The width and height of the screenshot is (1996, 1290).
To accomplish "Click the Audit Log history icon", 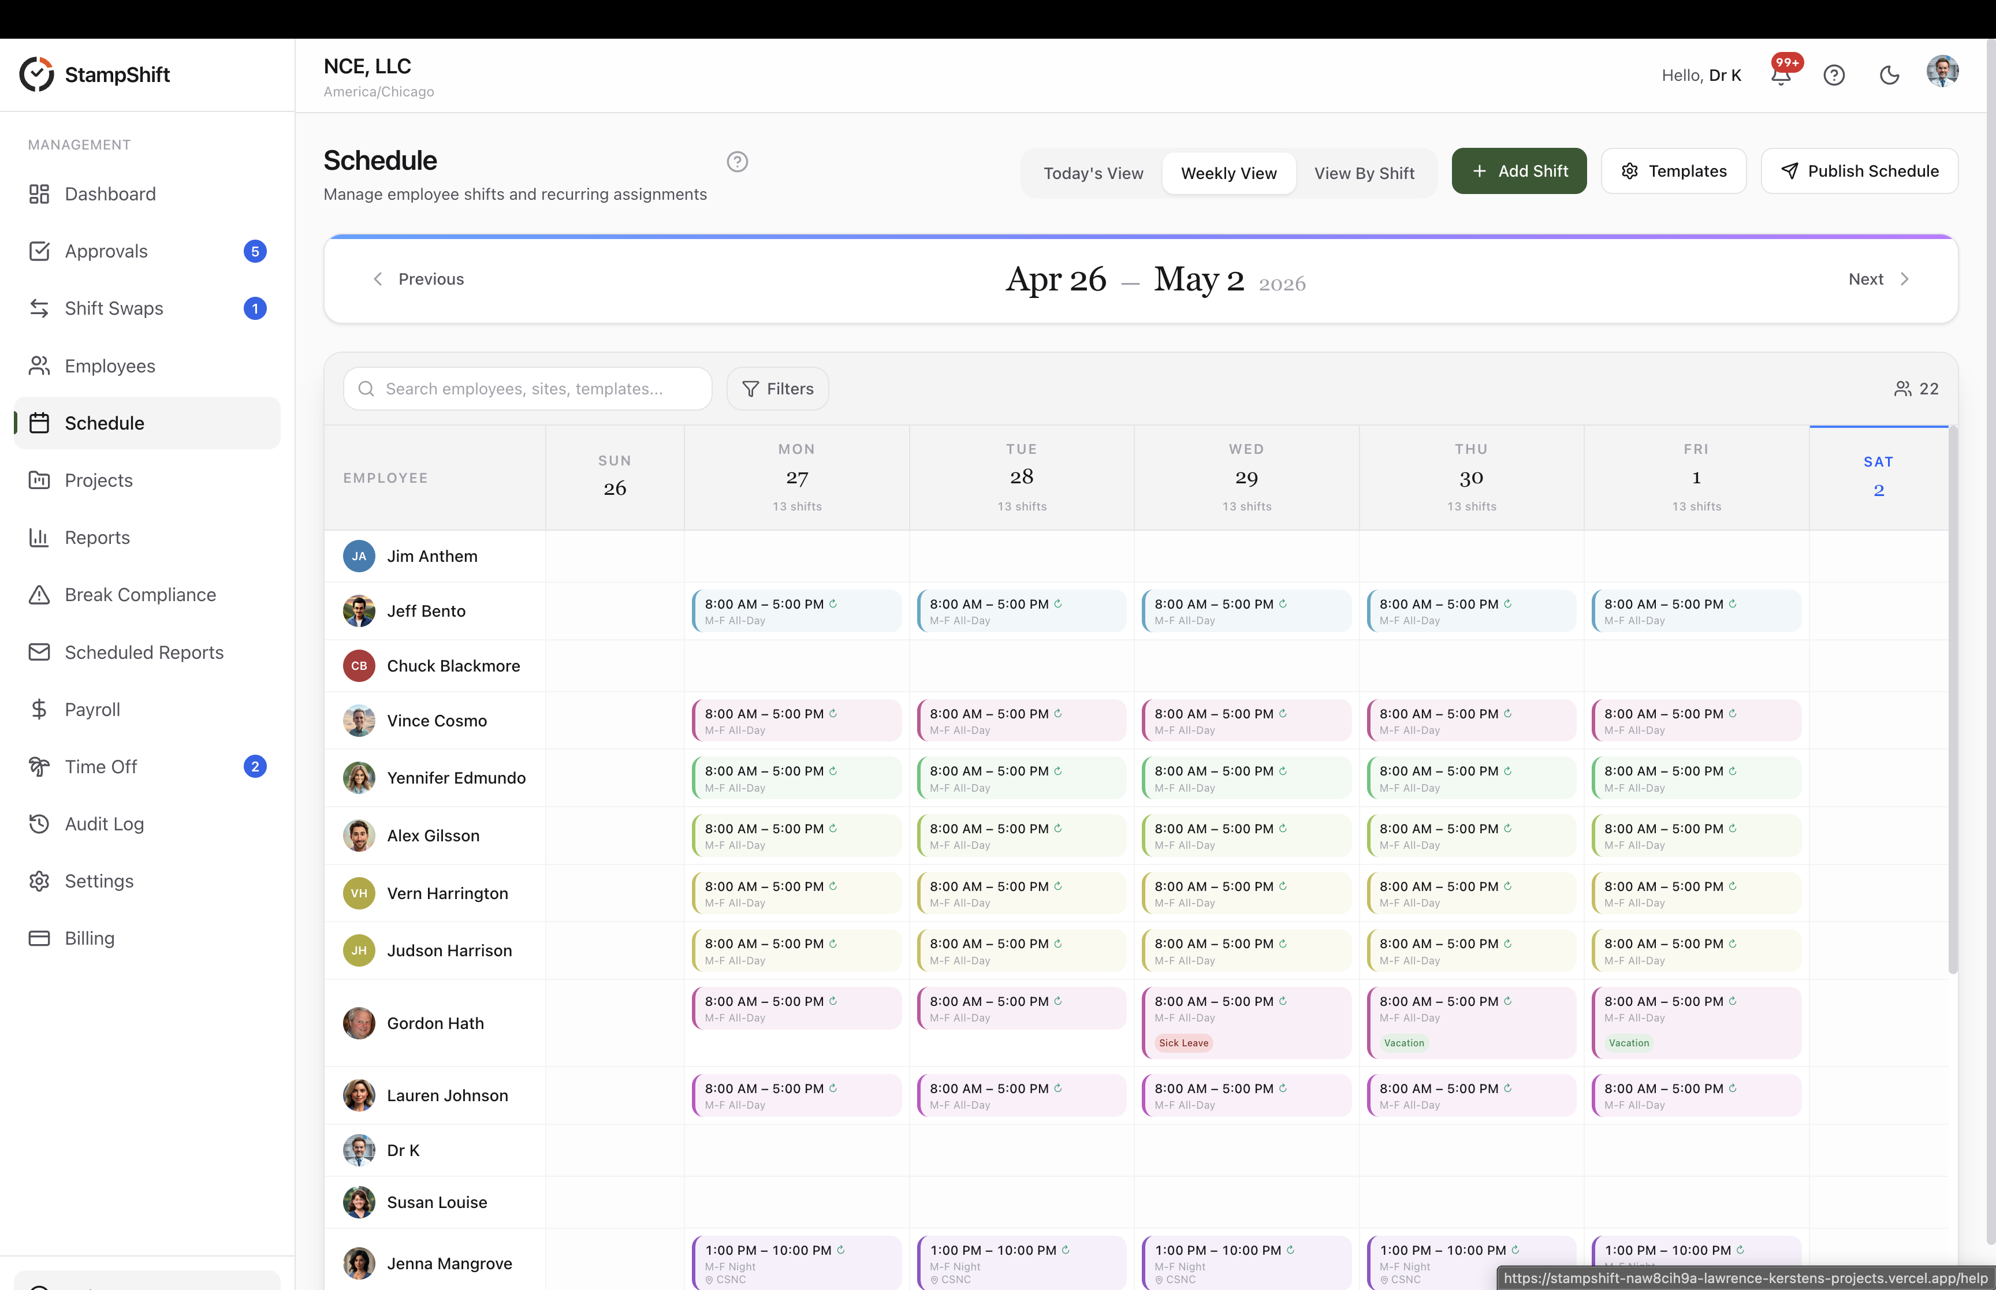I will 39,823.
